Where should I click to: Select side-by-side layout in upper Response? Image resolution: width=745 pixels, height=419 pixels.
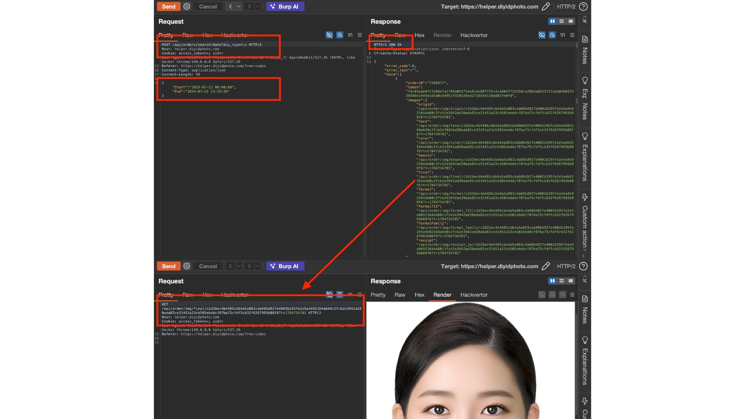coord(552,21)
